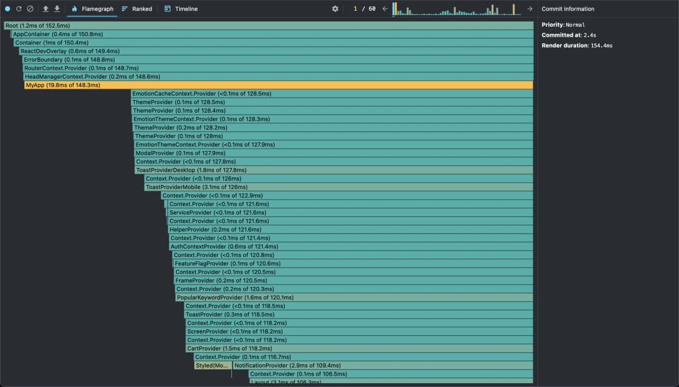Click the ToastProviderDesktop bar

coord(333,170)
